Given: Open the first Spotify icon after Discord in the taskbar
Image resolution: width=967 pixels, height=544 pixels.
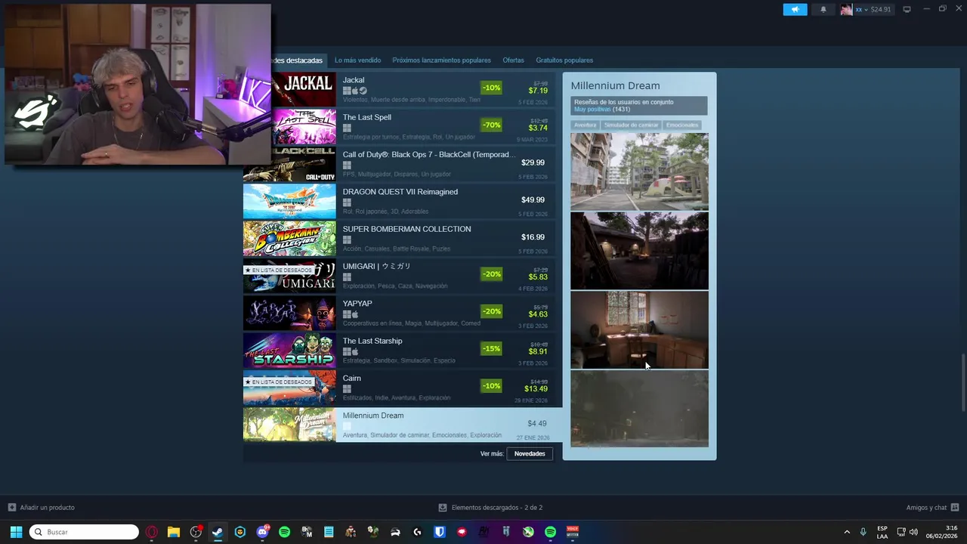Looking at the screenshot, I should [x=284, y=532].
